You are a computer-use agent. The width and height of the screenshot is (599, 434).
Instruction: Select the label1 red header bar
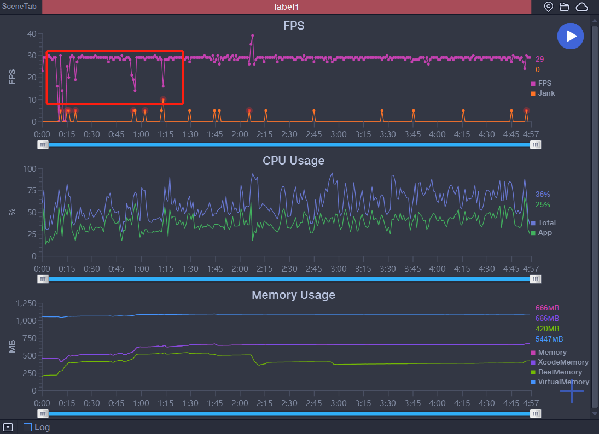click(x=287, y=7)
